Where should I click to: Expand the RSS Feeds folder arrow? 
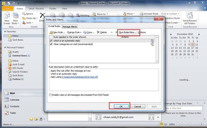7,68
